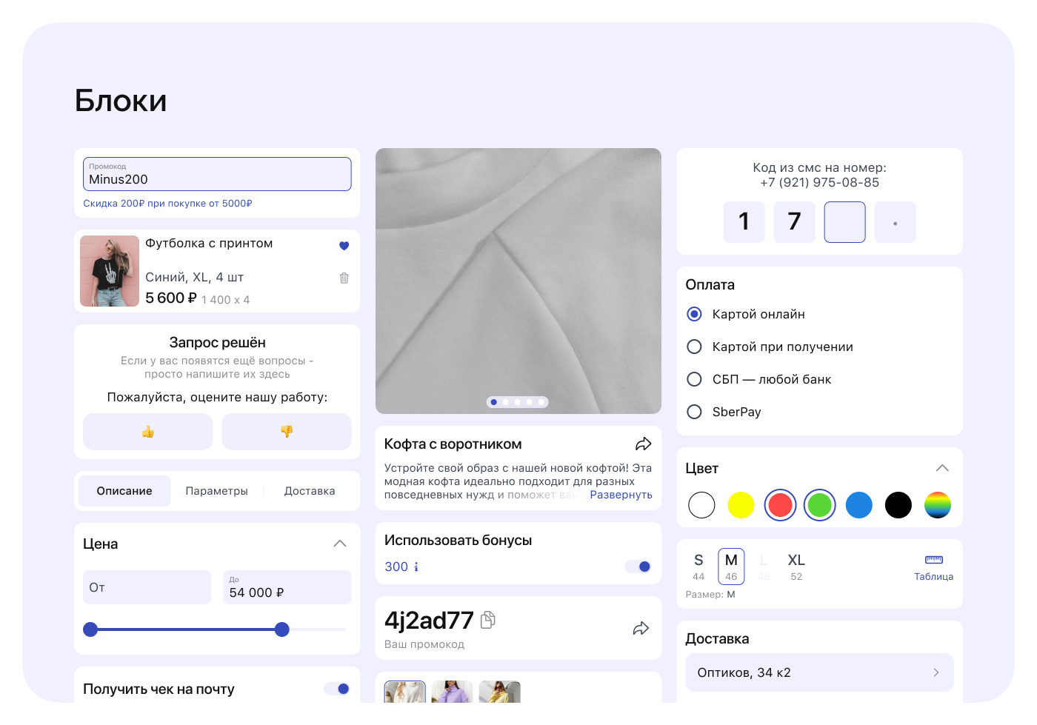Click the thumbs down rating button
This screenshot has height=725, width=1037.
click(x=287, y=432)
